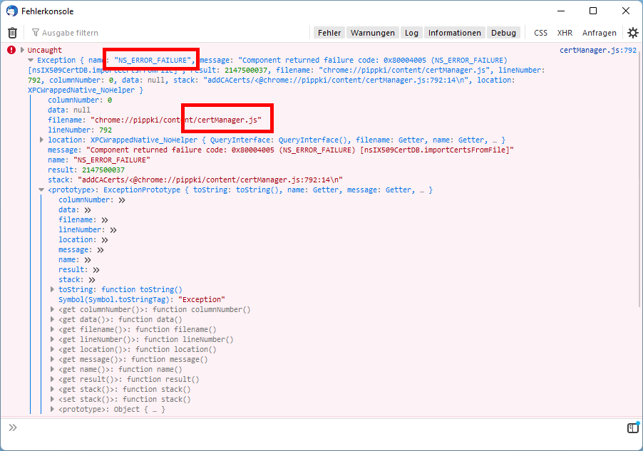643x451 pixels.
Task: Click the red error icon beside Uncaught
Action: tap(11, 50)
